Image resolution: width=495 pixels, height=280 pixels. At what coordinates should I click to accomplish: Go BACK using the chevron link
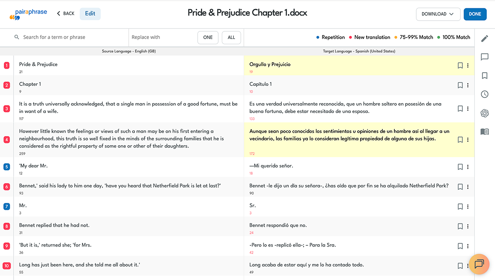coord(65,13)
